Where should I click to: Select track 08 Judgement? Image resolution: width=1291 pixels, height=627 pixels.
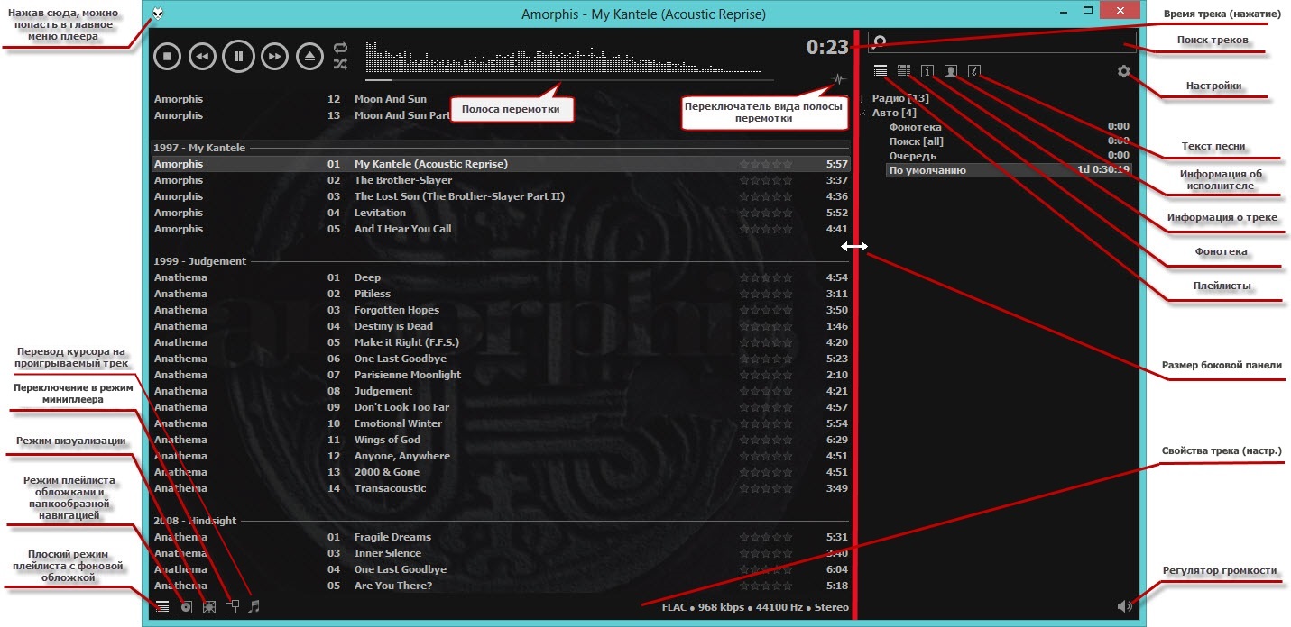pyautogui.click(x=501, y=391)
